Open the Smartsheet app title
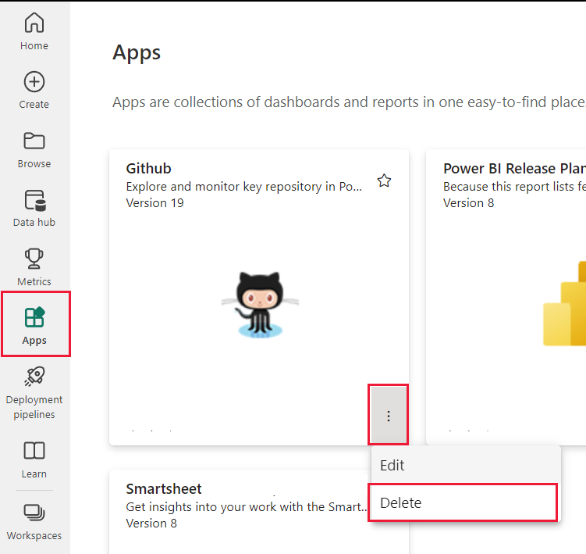 point(164,489)
